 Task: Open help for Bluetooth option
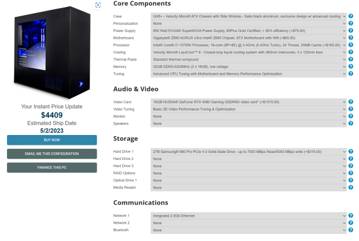[350, 230]
